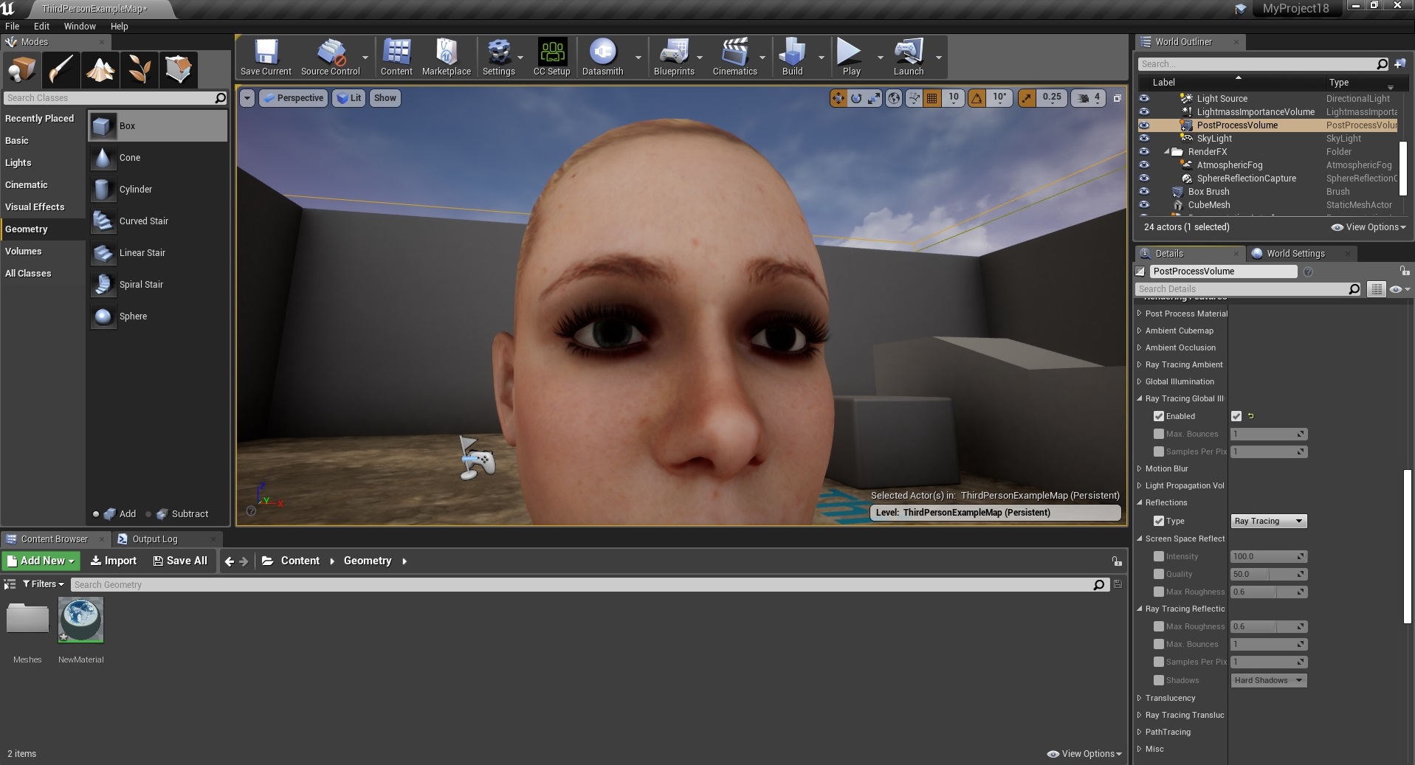1415x765 pixels.
Task: Select the Landscape mode icon
Action: tap(100, 70)
